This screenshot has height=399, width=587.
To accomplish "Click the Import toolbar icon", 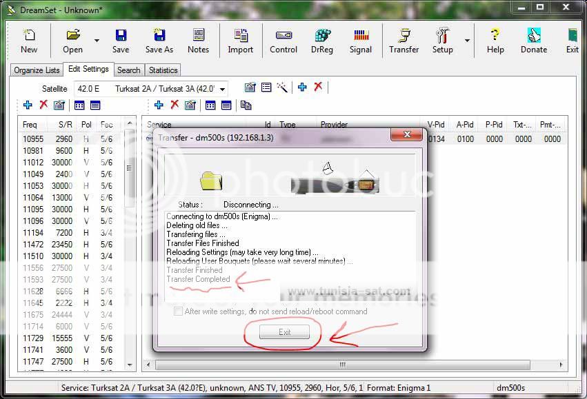I will tap(240, 41).
